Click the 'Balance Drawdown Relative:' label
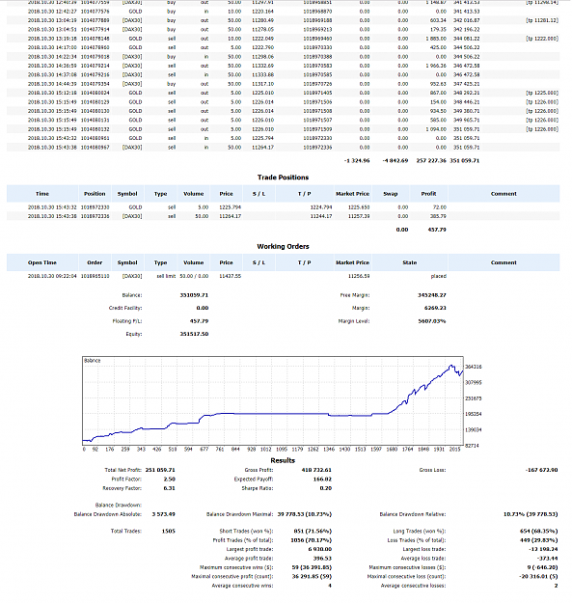 [x=413, y=514]
